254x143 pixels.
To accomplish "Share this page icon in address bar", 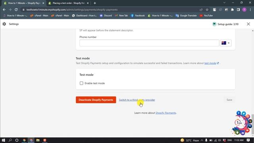I will [x=201, y=10].
